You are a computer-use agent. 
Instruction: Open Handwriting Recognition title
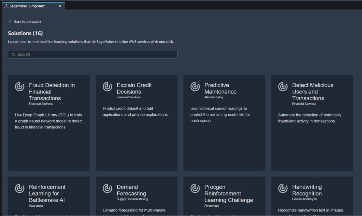coord(307,190)
